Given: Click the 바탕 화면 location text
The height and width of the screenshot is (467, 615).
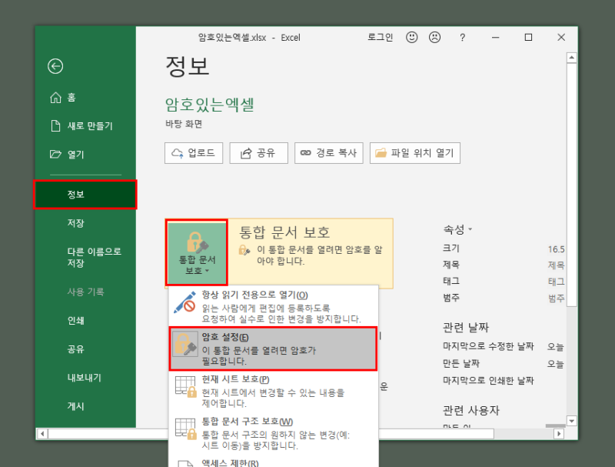Looking at the screenshot, I should click(184, 124).
